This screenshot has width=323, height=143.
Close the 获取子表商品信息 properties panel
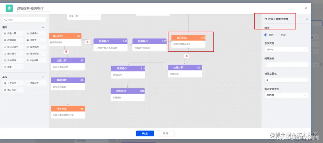[x=307, y=19]
